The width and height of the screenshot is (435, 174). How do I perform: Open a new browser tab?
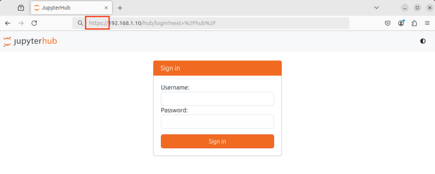[120, 8]
